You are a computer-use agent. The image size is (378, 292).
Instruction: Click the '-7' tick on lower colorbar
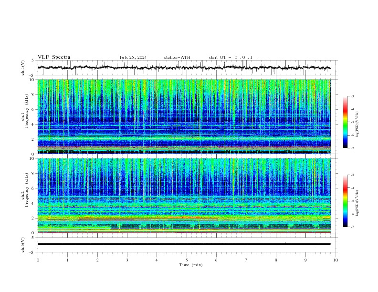(352, 227)
